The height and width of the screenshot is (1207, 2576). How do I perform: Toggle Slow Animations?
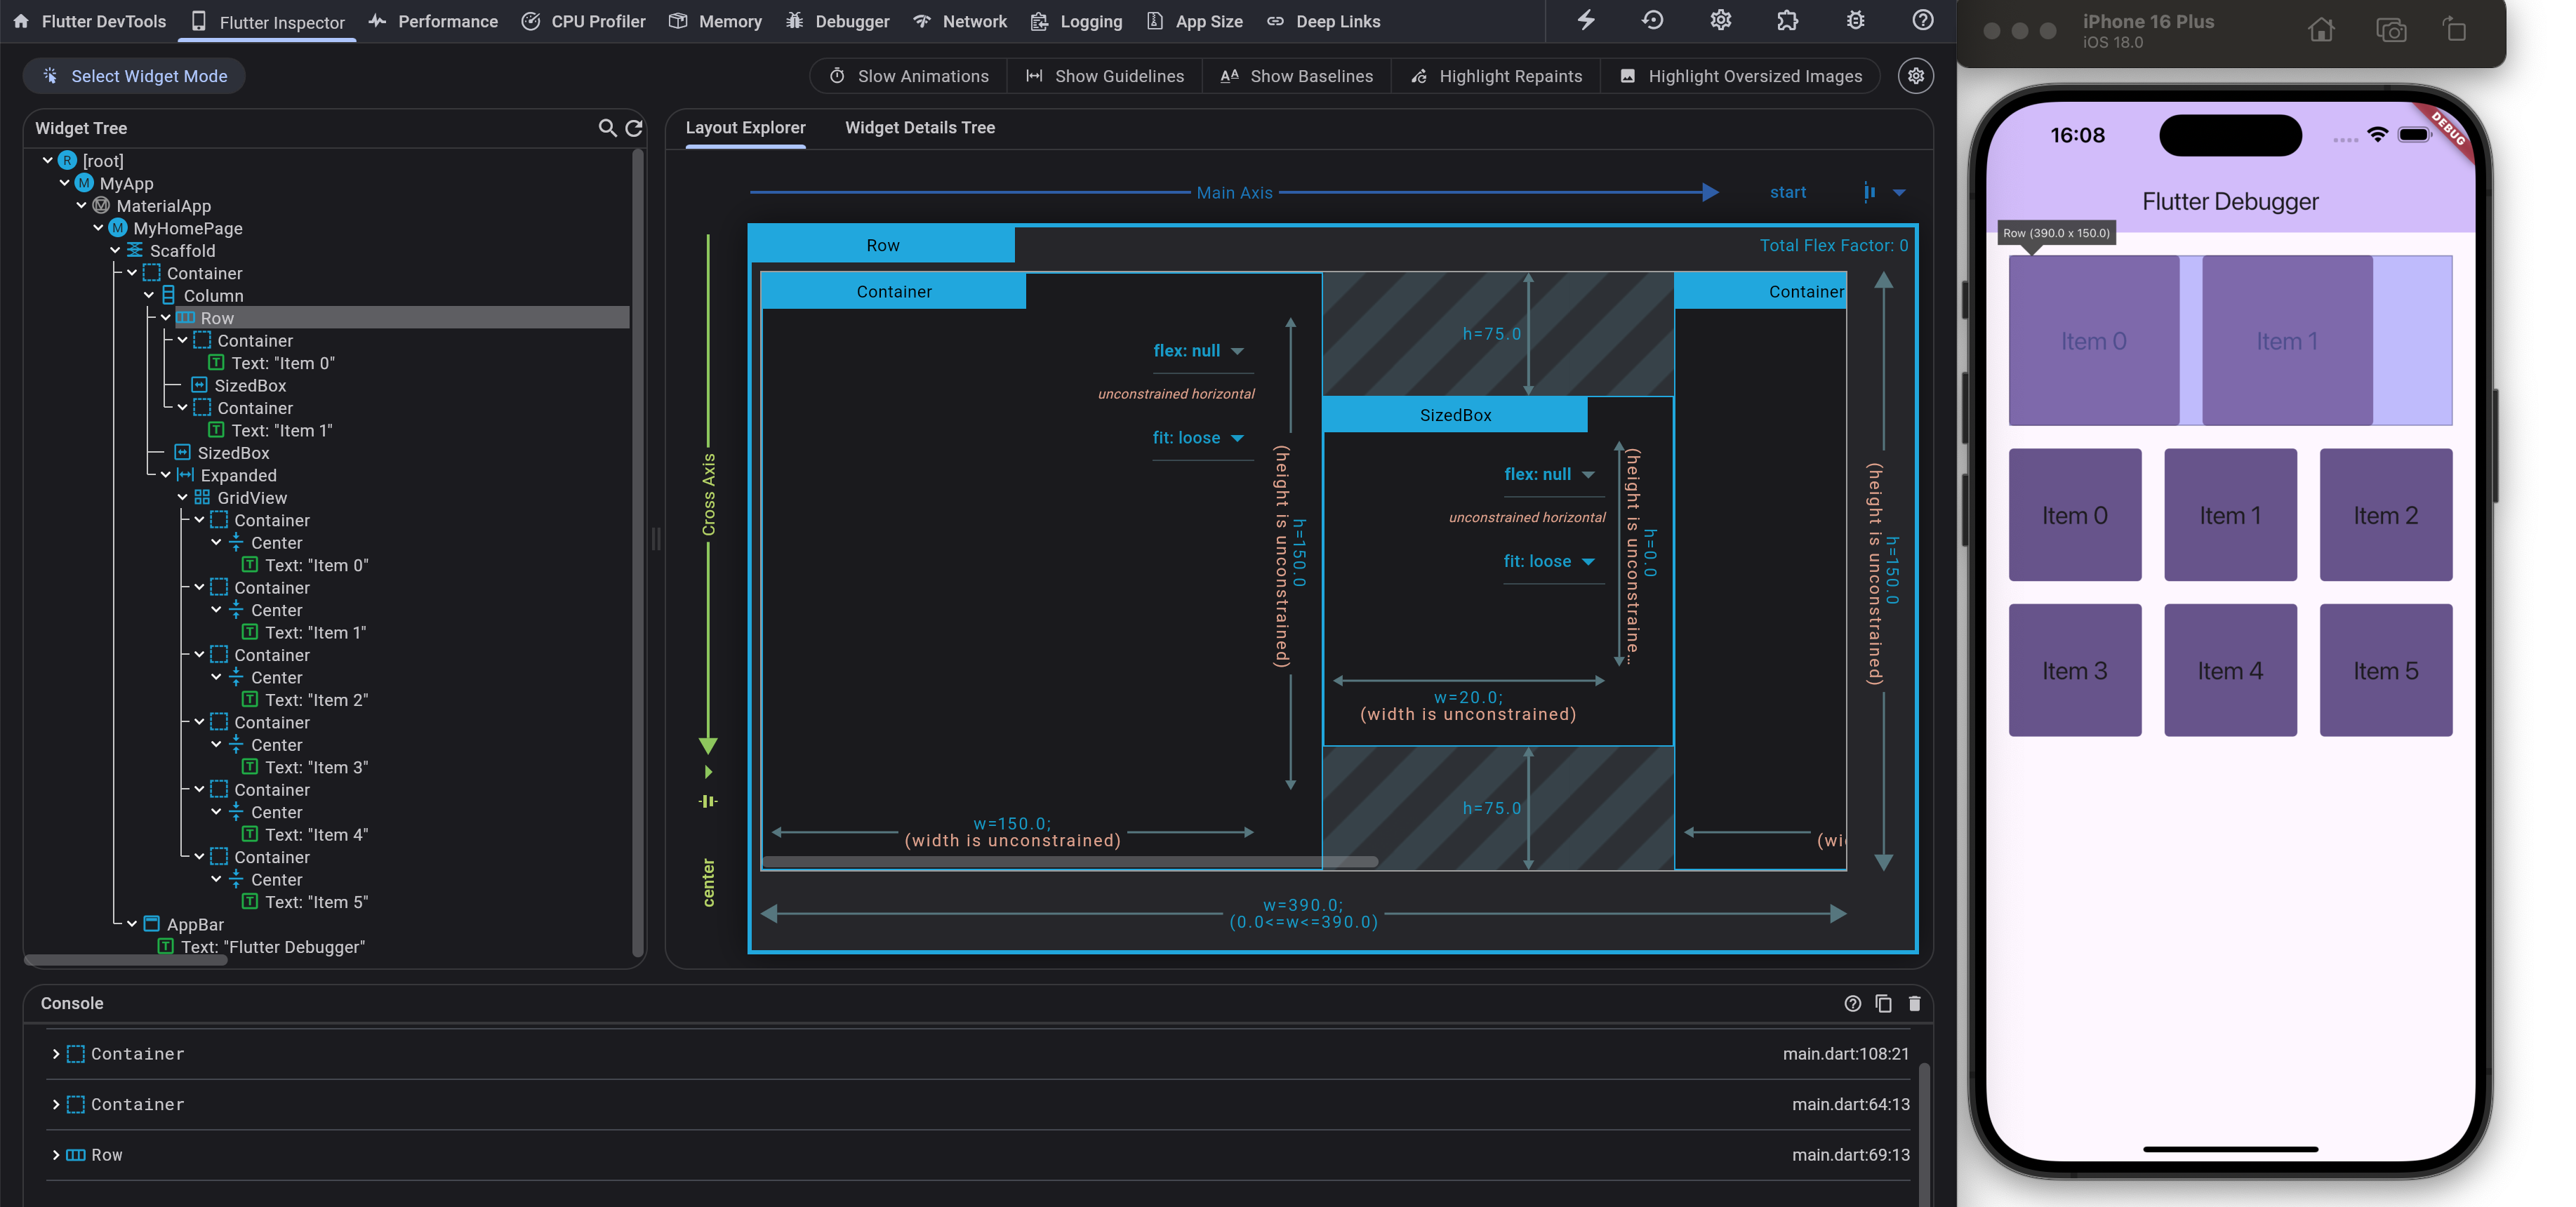909,76
